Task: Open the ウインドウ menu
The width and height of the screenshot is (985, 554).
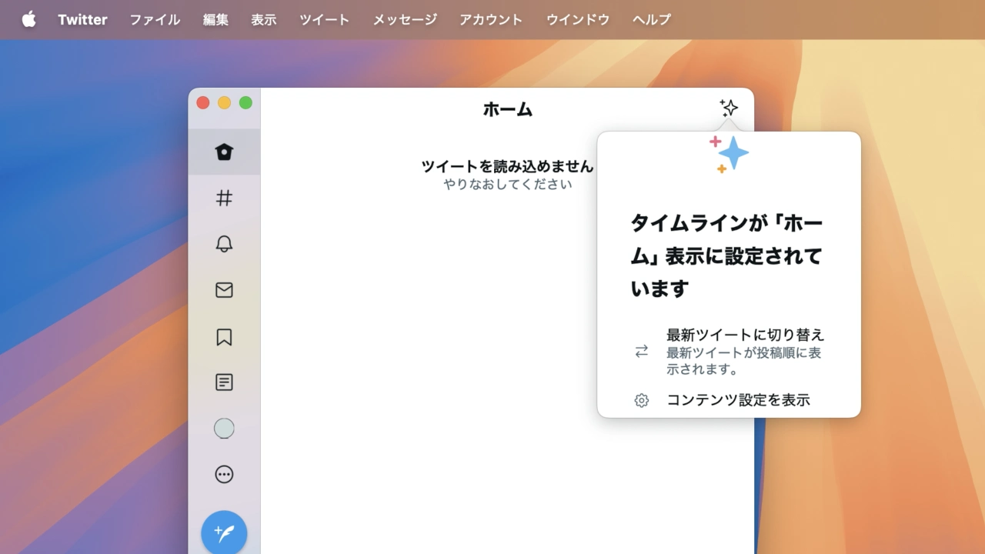Action: (578, 19)
